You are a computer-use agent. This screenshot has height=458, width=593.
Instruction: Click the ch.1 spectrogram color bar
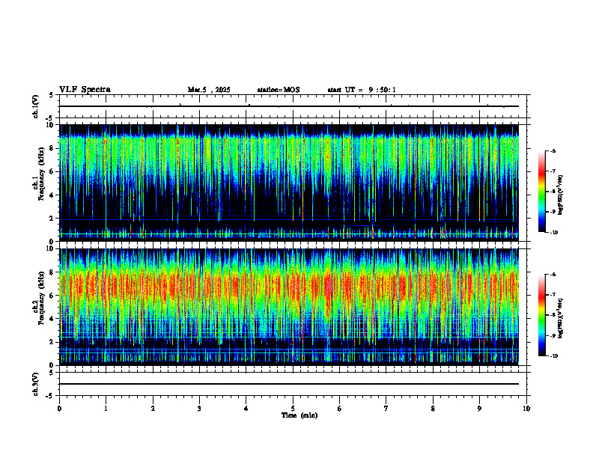point(542,192)
